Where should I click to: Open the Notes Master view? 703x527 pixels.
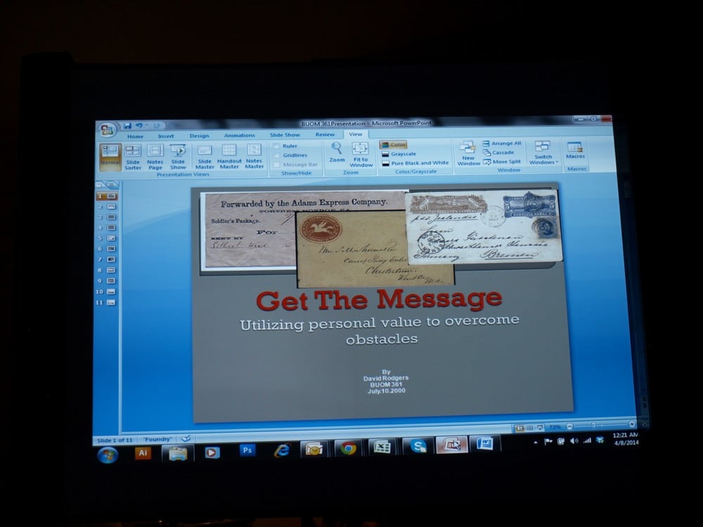[x=254, y=157]
